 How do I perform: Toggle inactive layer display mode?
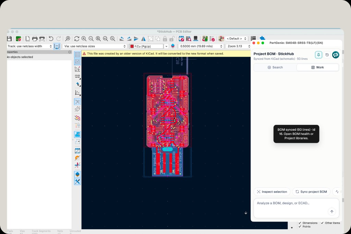[77, 118]
